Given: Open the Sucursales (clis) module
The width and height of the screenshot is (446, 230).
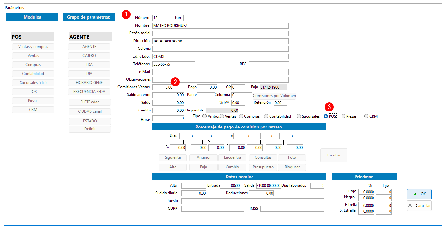Looking at the screenshot, I should [x=33, y=83].
